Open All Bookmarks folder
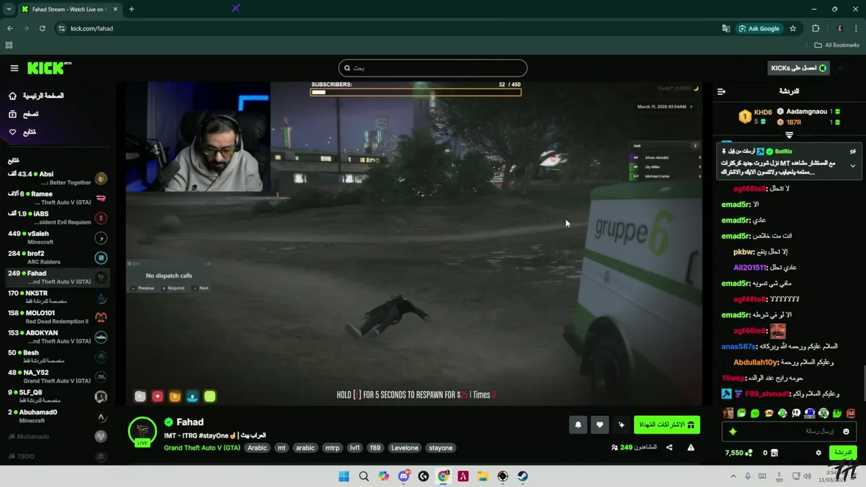 pos(837,45)
